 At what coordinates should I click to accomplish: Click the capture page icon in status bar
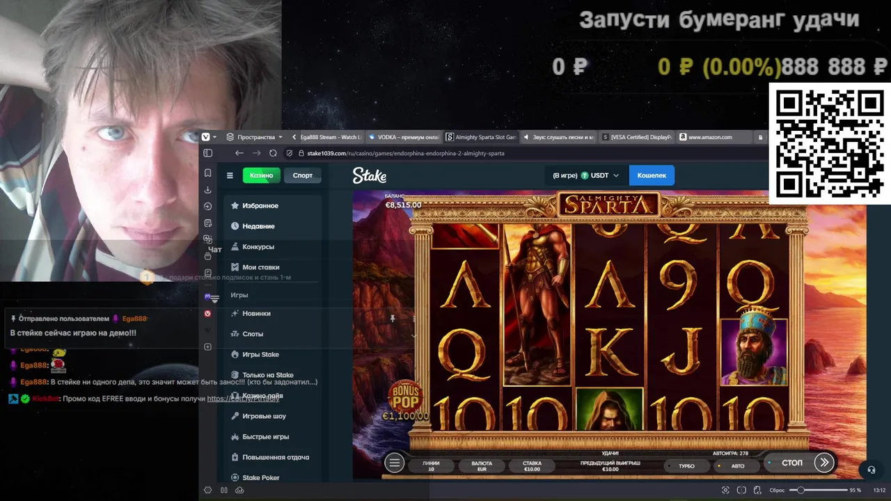726,491
